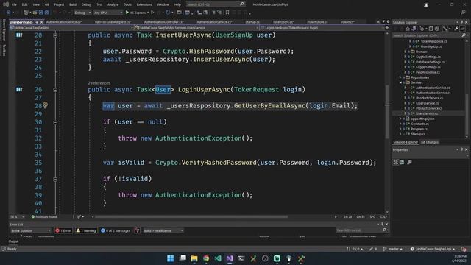Click the 2 references CodeLens link

tap(99, 83)
